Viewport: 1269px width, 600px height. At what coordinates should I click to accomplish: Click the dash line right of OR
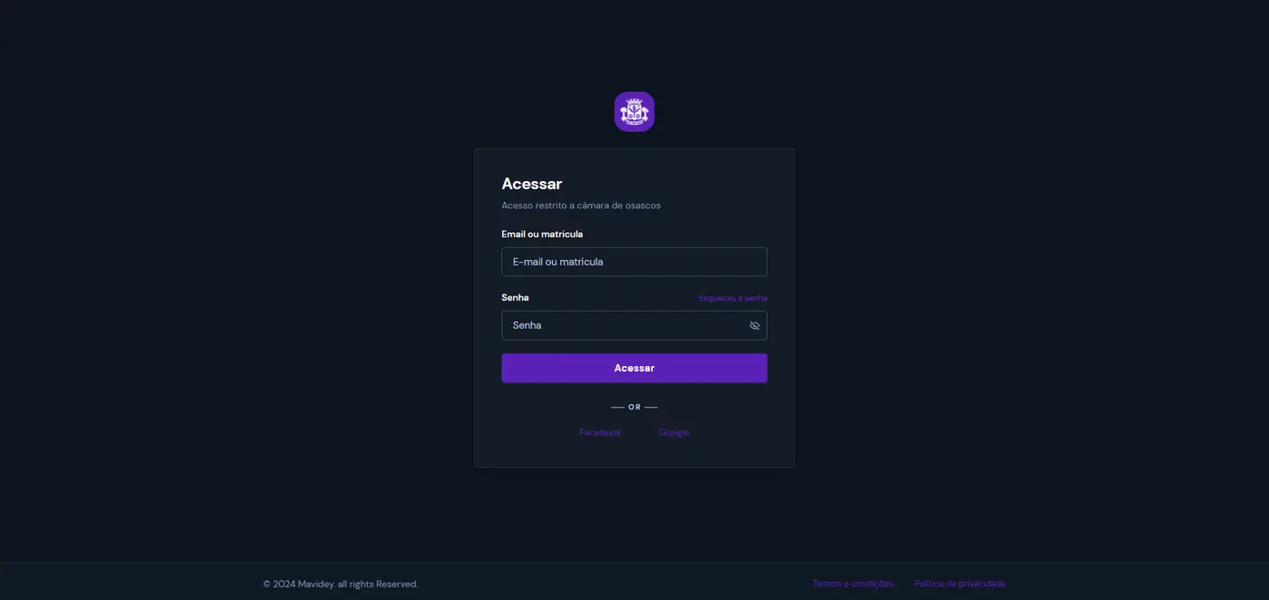pyautogui.click(x=651, y=407)
